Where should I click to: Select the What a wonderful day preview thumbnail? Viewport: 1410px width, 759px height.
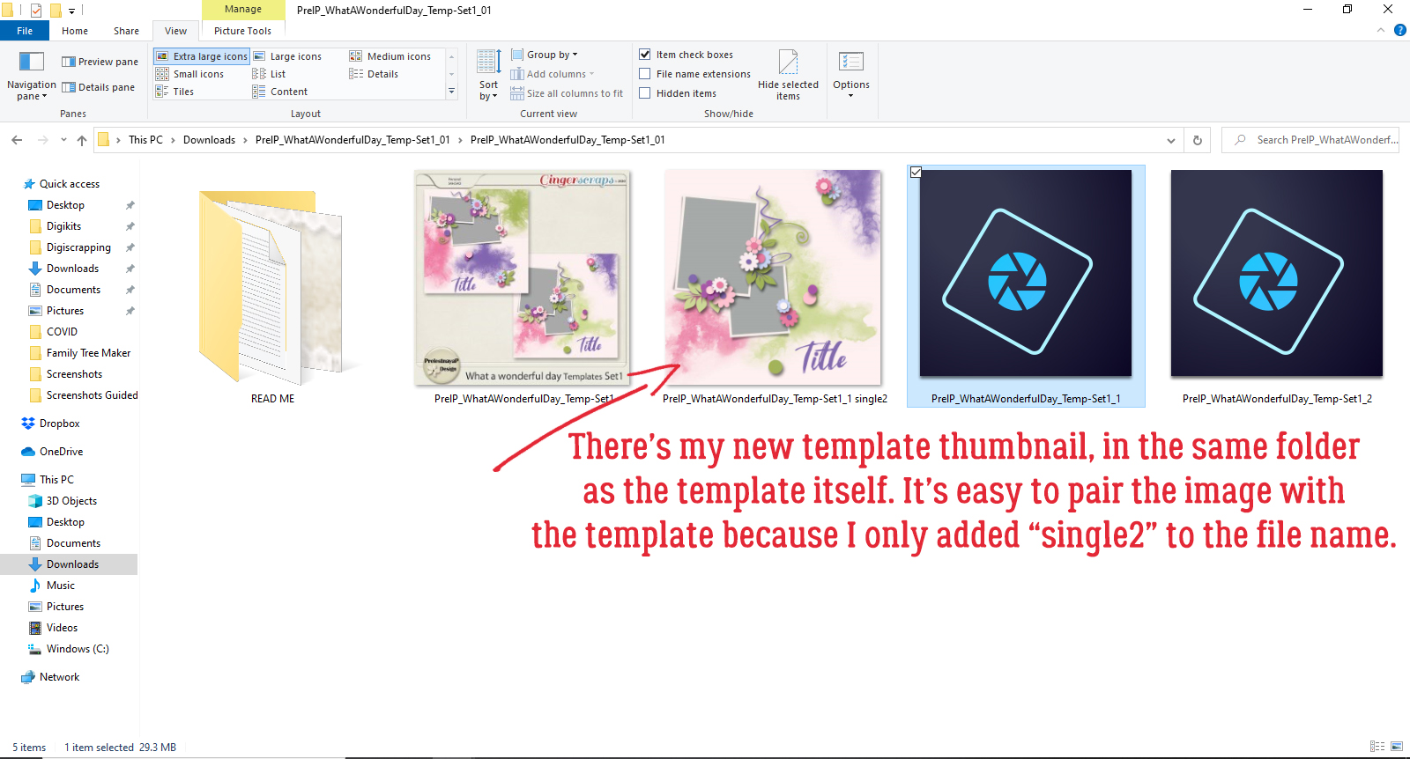pos(523,277)
